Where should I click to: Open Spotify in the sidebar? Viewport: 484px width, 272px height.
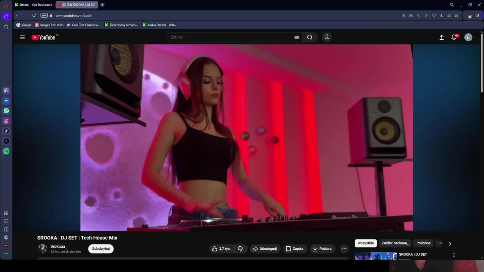(6, 151)
